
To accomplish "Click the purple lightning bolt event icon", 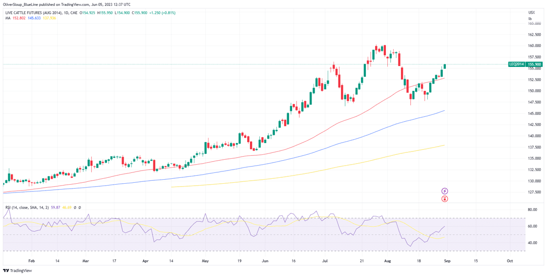I will coord(445,191).
